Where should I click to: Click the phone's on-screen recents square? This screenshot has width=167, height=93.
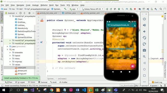129,72
